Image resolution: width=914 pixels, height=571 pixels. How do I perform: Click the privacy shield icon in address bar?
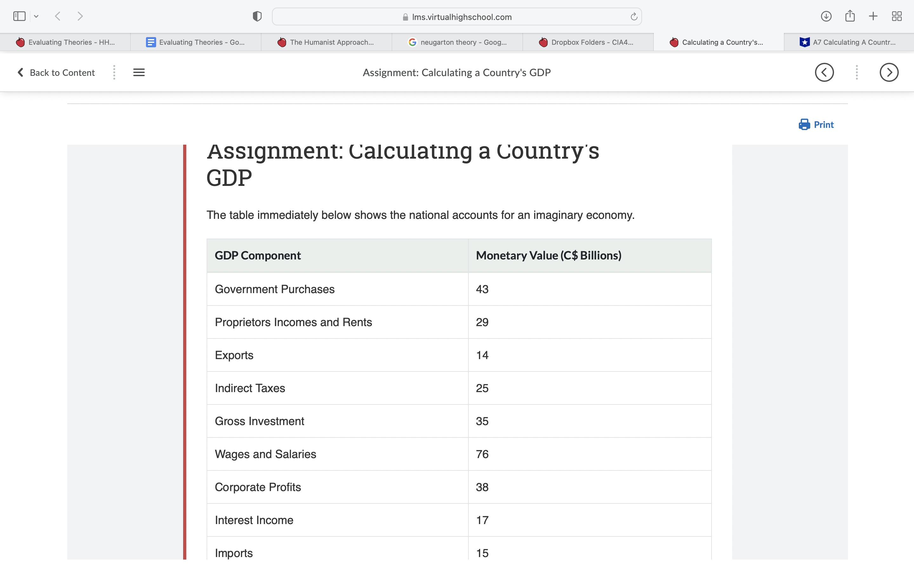(257, 16)
